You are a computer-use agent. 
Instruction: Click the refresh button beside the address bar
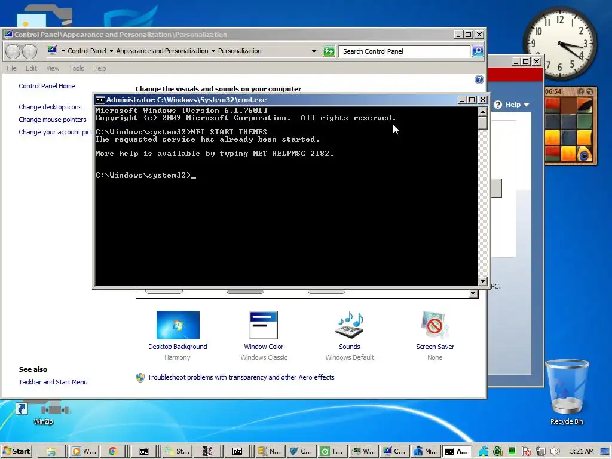coord(329,51)
